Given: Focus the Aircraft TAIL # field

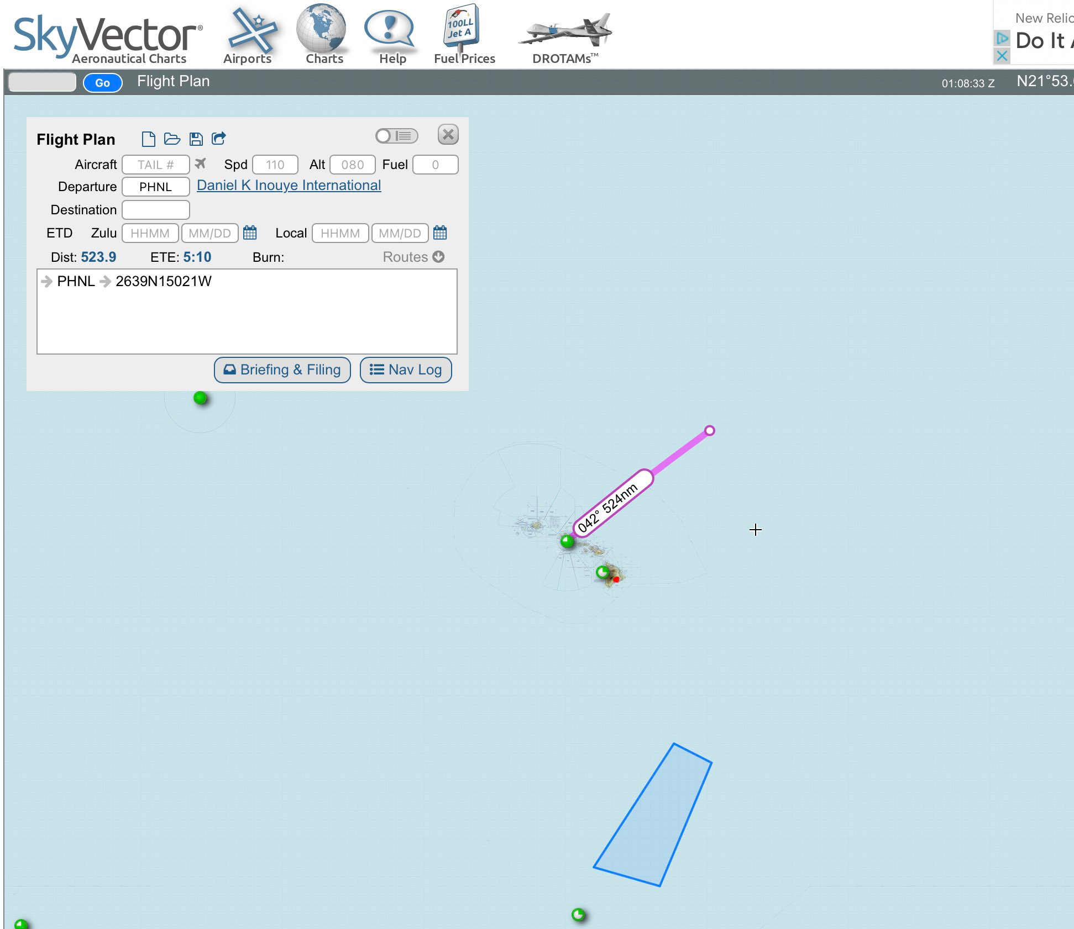Looking at the screenshot, I should 156,165.
